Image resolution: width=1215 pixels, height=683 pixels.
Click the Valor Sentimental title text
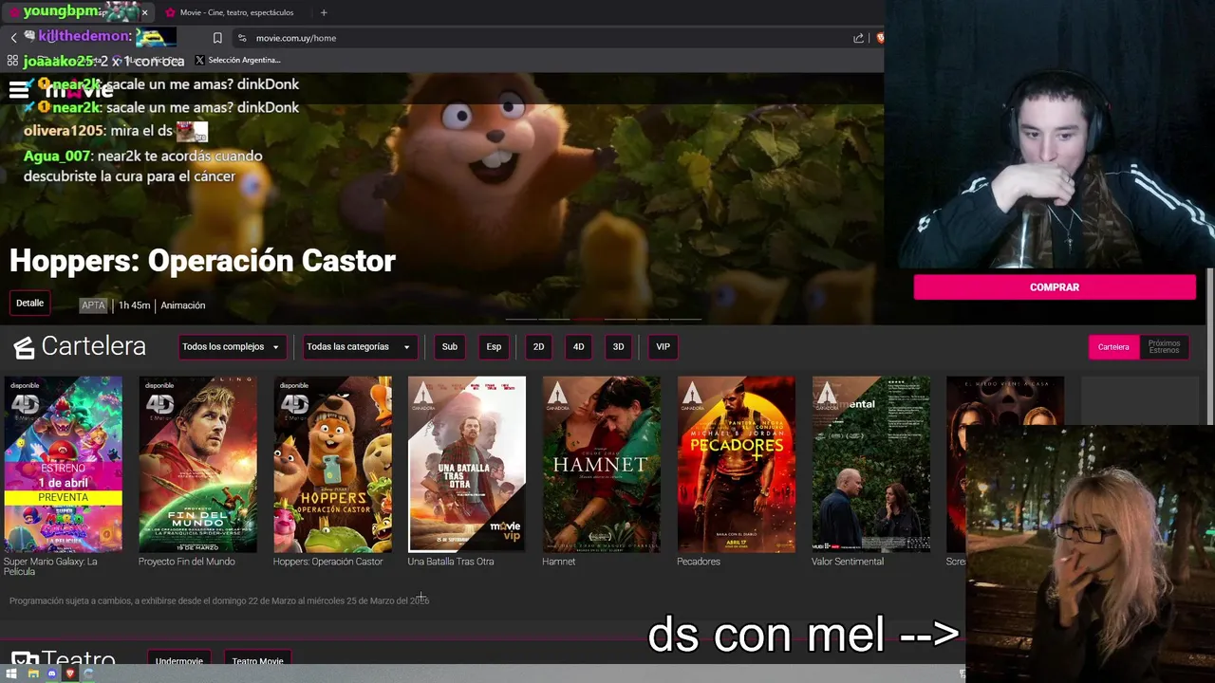(848, 562)
